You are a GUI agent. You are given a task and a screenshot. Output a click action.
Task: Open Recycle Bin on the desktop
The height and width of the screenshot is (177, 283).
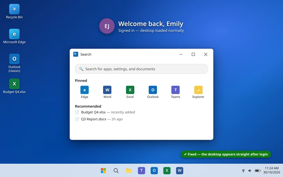[x=14, y=11]
